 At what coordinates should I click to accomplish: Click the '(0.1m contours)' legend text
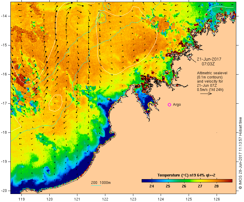[x=210, y=77]
